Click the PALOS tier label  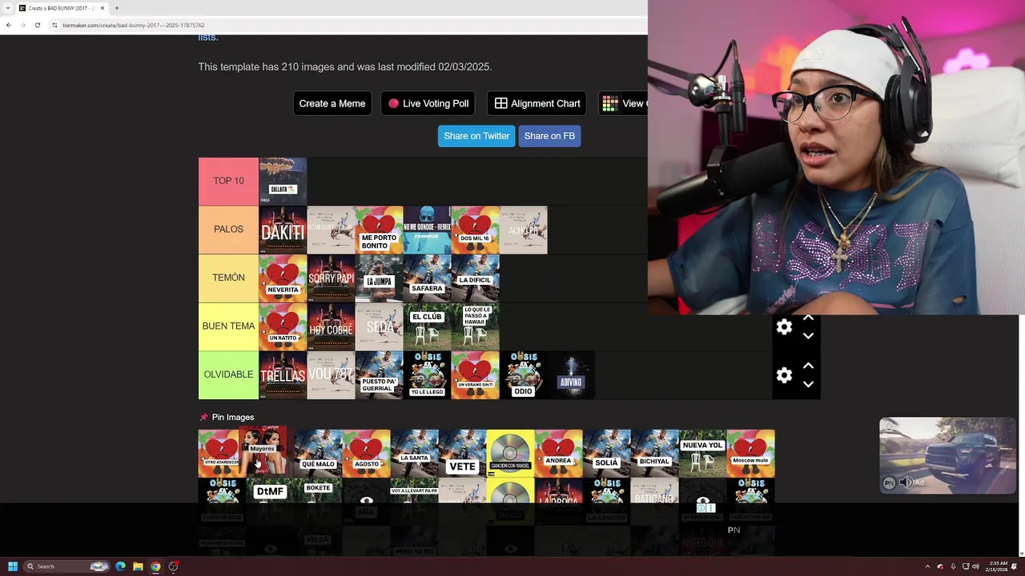pos(228,230)
